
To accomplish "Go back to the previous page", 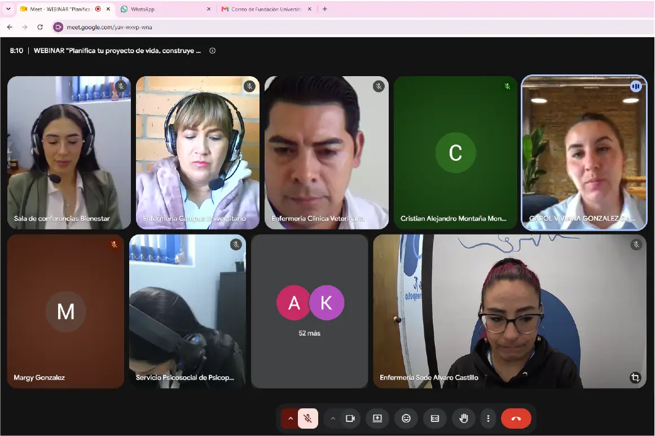I will [10, 27].
